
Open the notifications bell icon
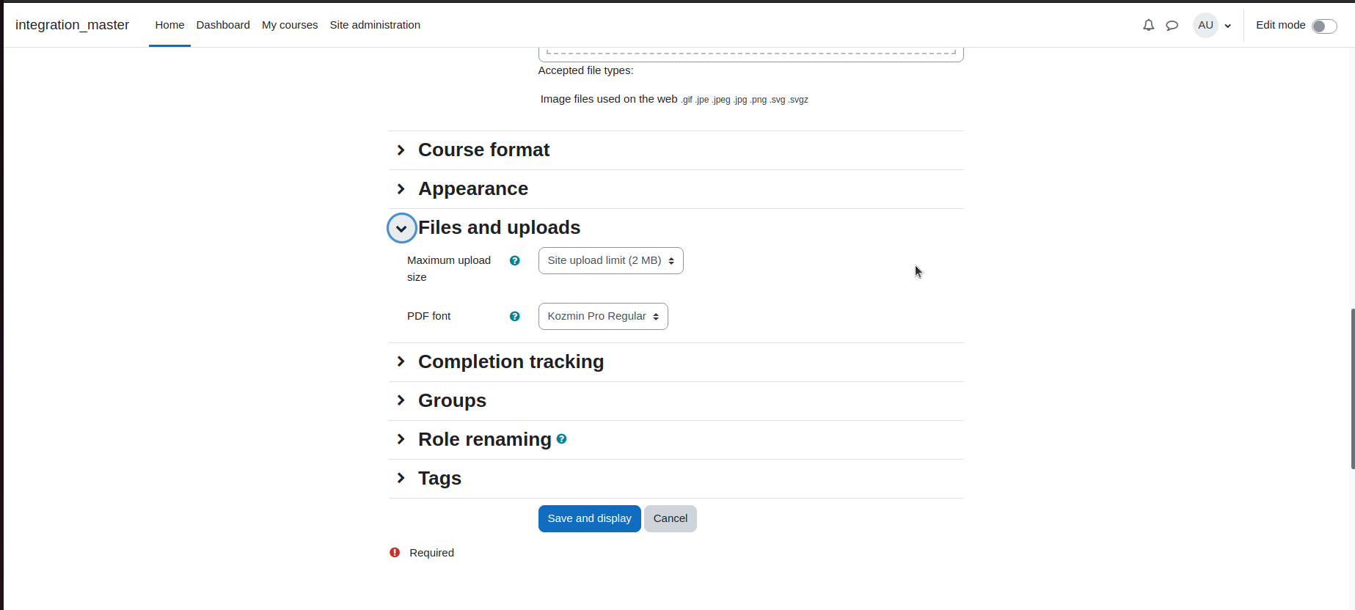1148,25
